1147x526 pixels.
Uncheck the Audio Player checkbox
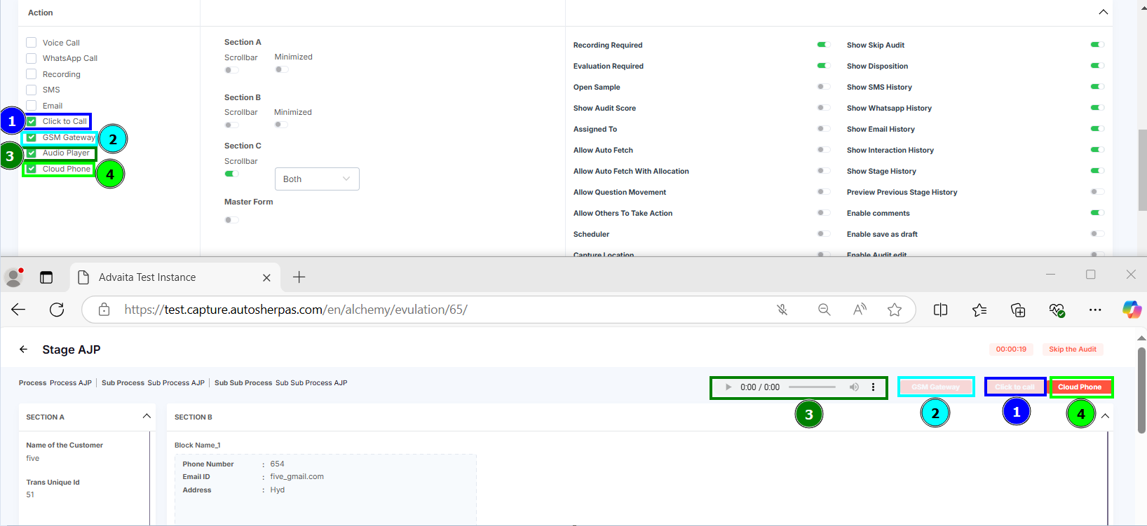[31, 153]
